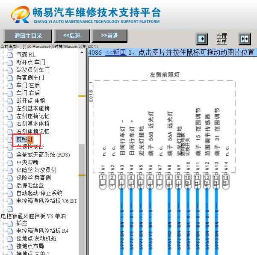Select 左侧座椅记忆 entry
The width and height of the screenshot is (257, 255).
[x=33, y=116]
